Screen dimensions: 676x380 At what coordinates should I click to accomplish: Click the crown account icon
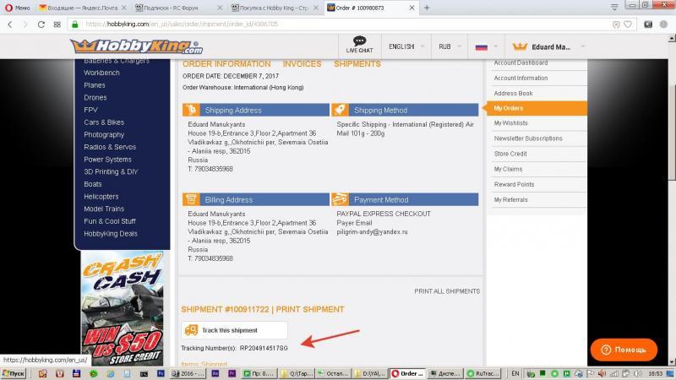[520, 47]
